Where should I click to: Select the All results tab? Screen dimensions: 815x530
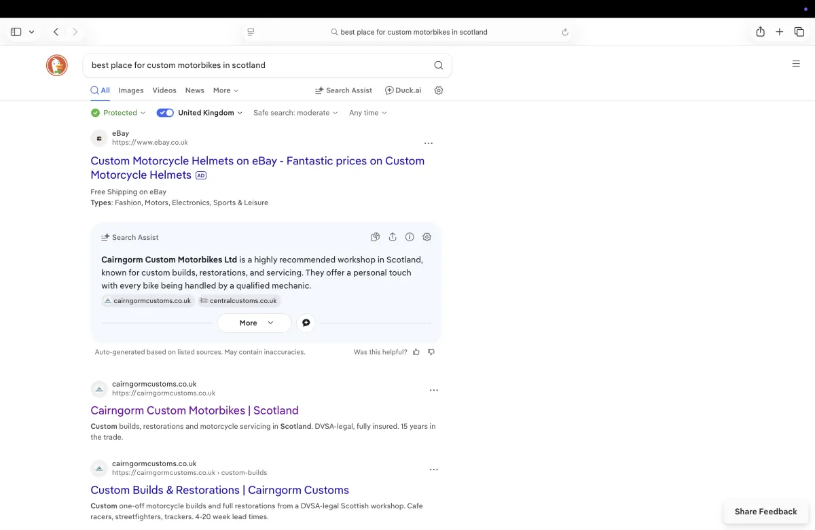tap(100, 90)
